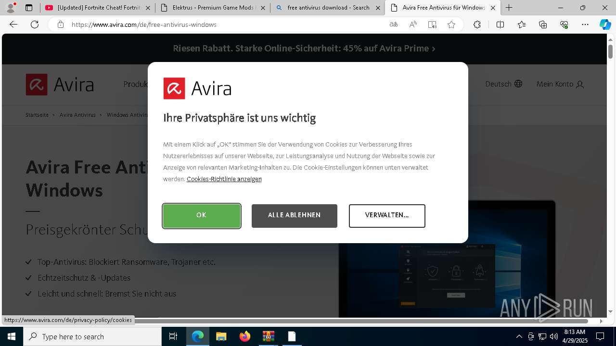Open WinRAR from the taskbar

point(268,336)
